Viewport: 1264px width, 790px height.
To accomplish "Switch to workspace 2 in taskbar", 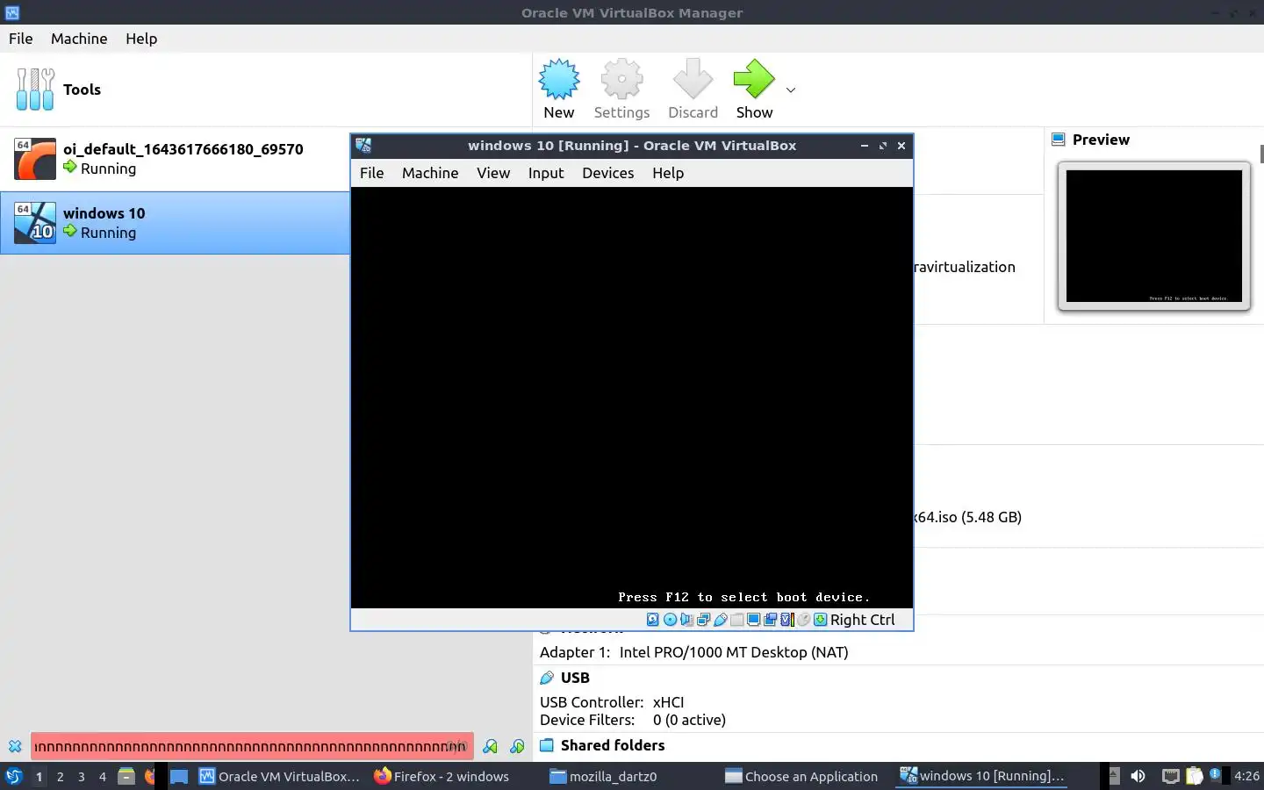I will tap(60, 777).
